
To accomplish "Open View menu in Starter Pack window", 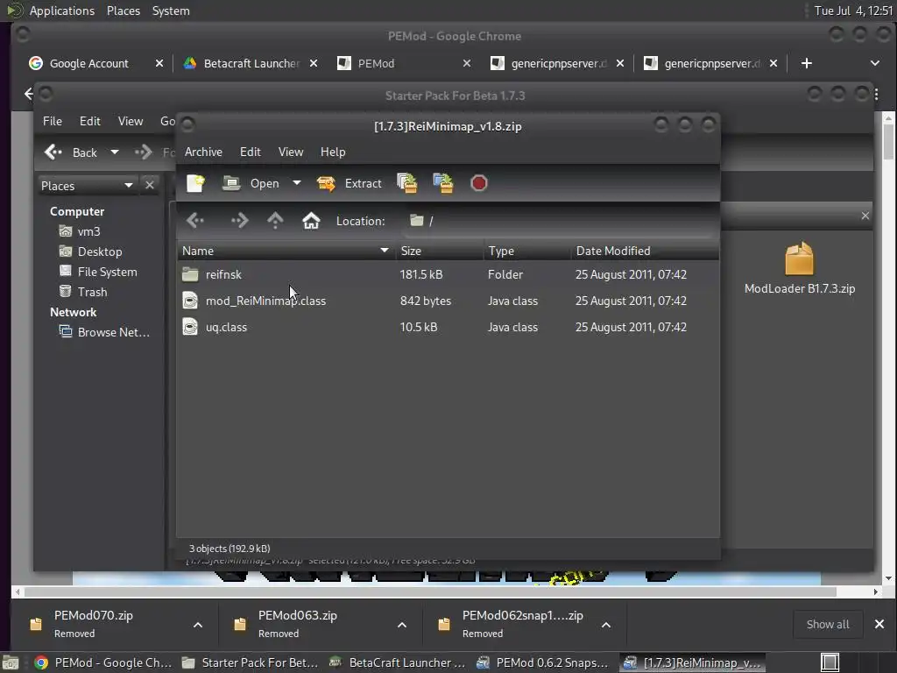I will pos(131,121).
